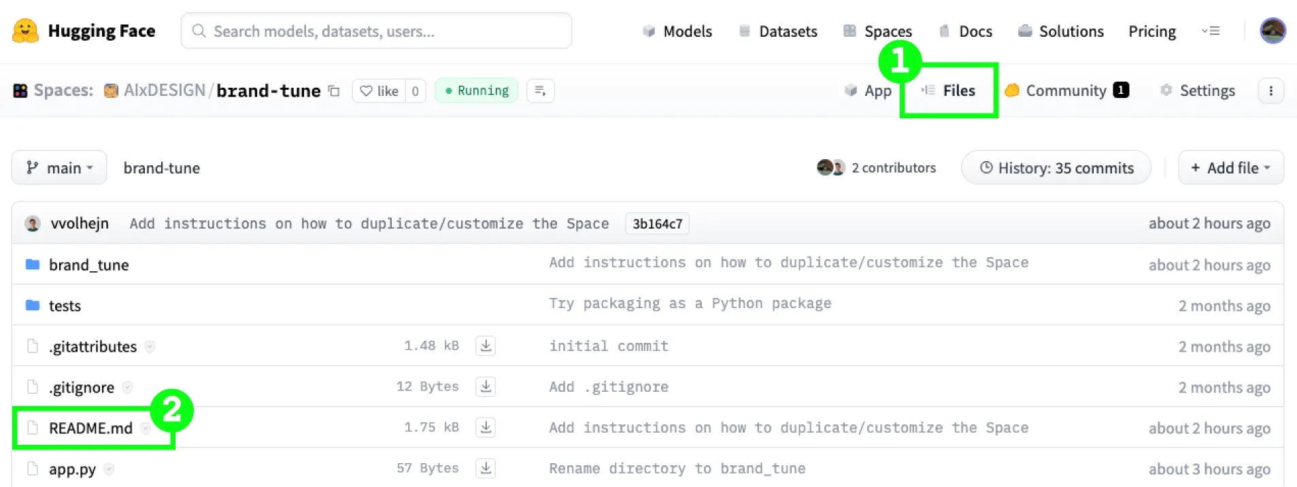Image resolution: width=1297 pixels, height=487 pixels.
Task: Download the .gitattributes file
Action: [x=486, y=346]
